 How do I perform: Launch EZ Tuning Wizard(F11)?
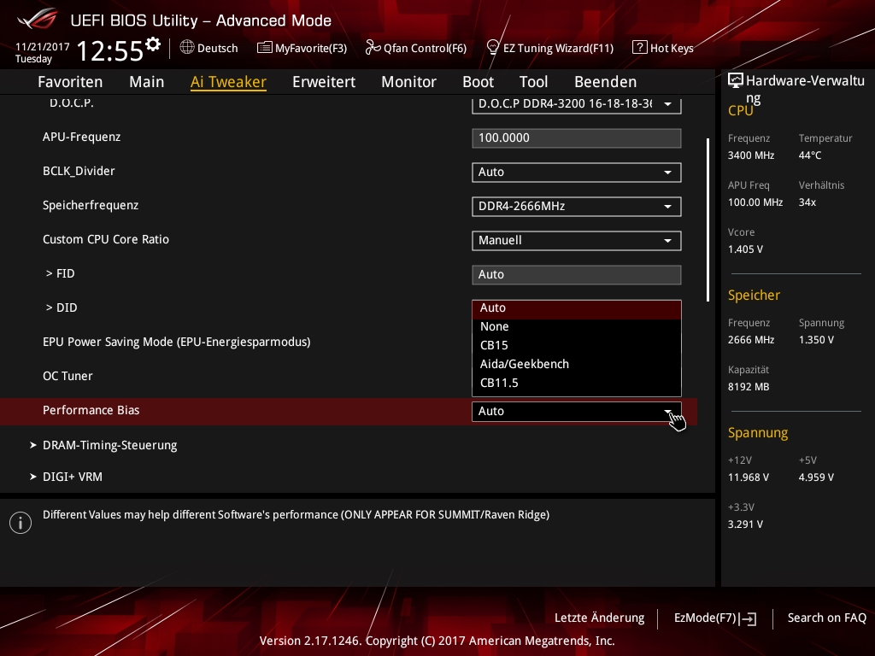click(550, 48)
